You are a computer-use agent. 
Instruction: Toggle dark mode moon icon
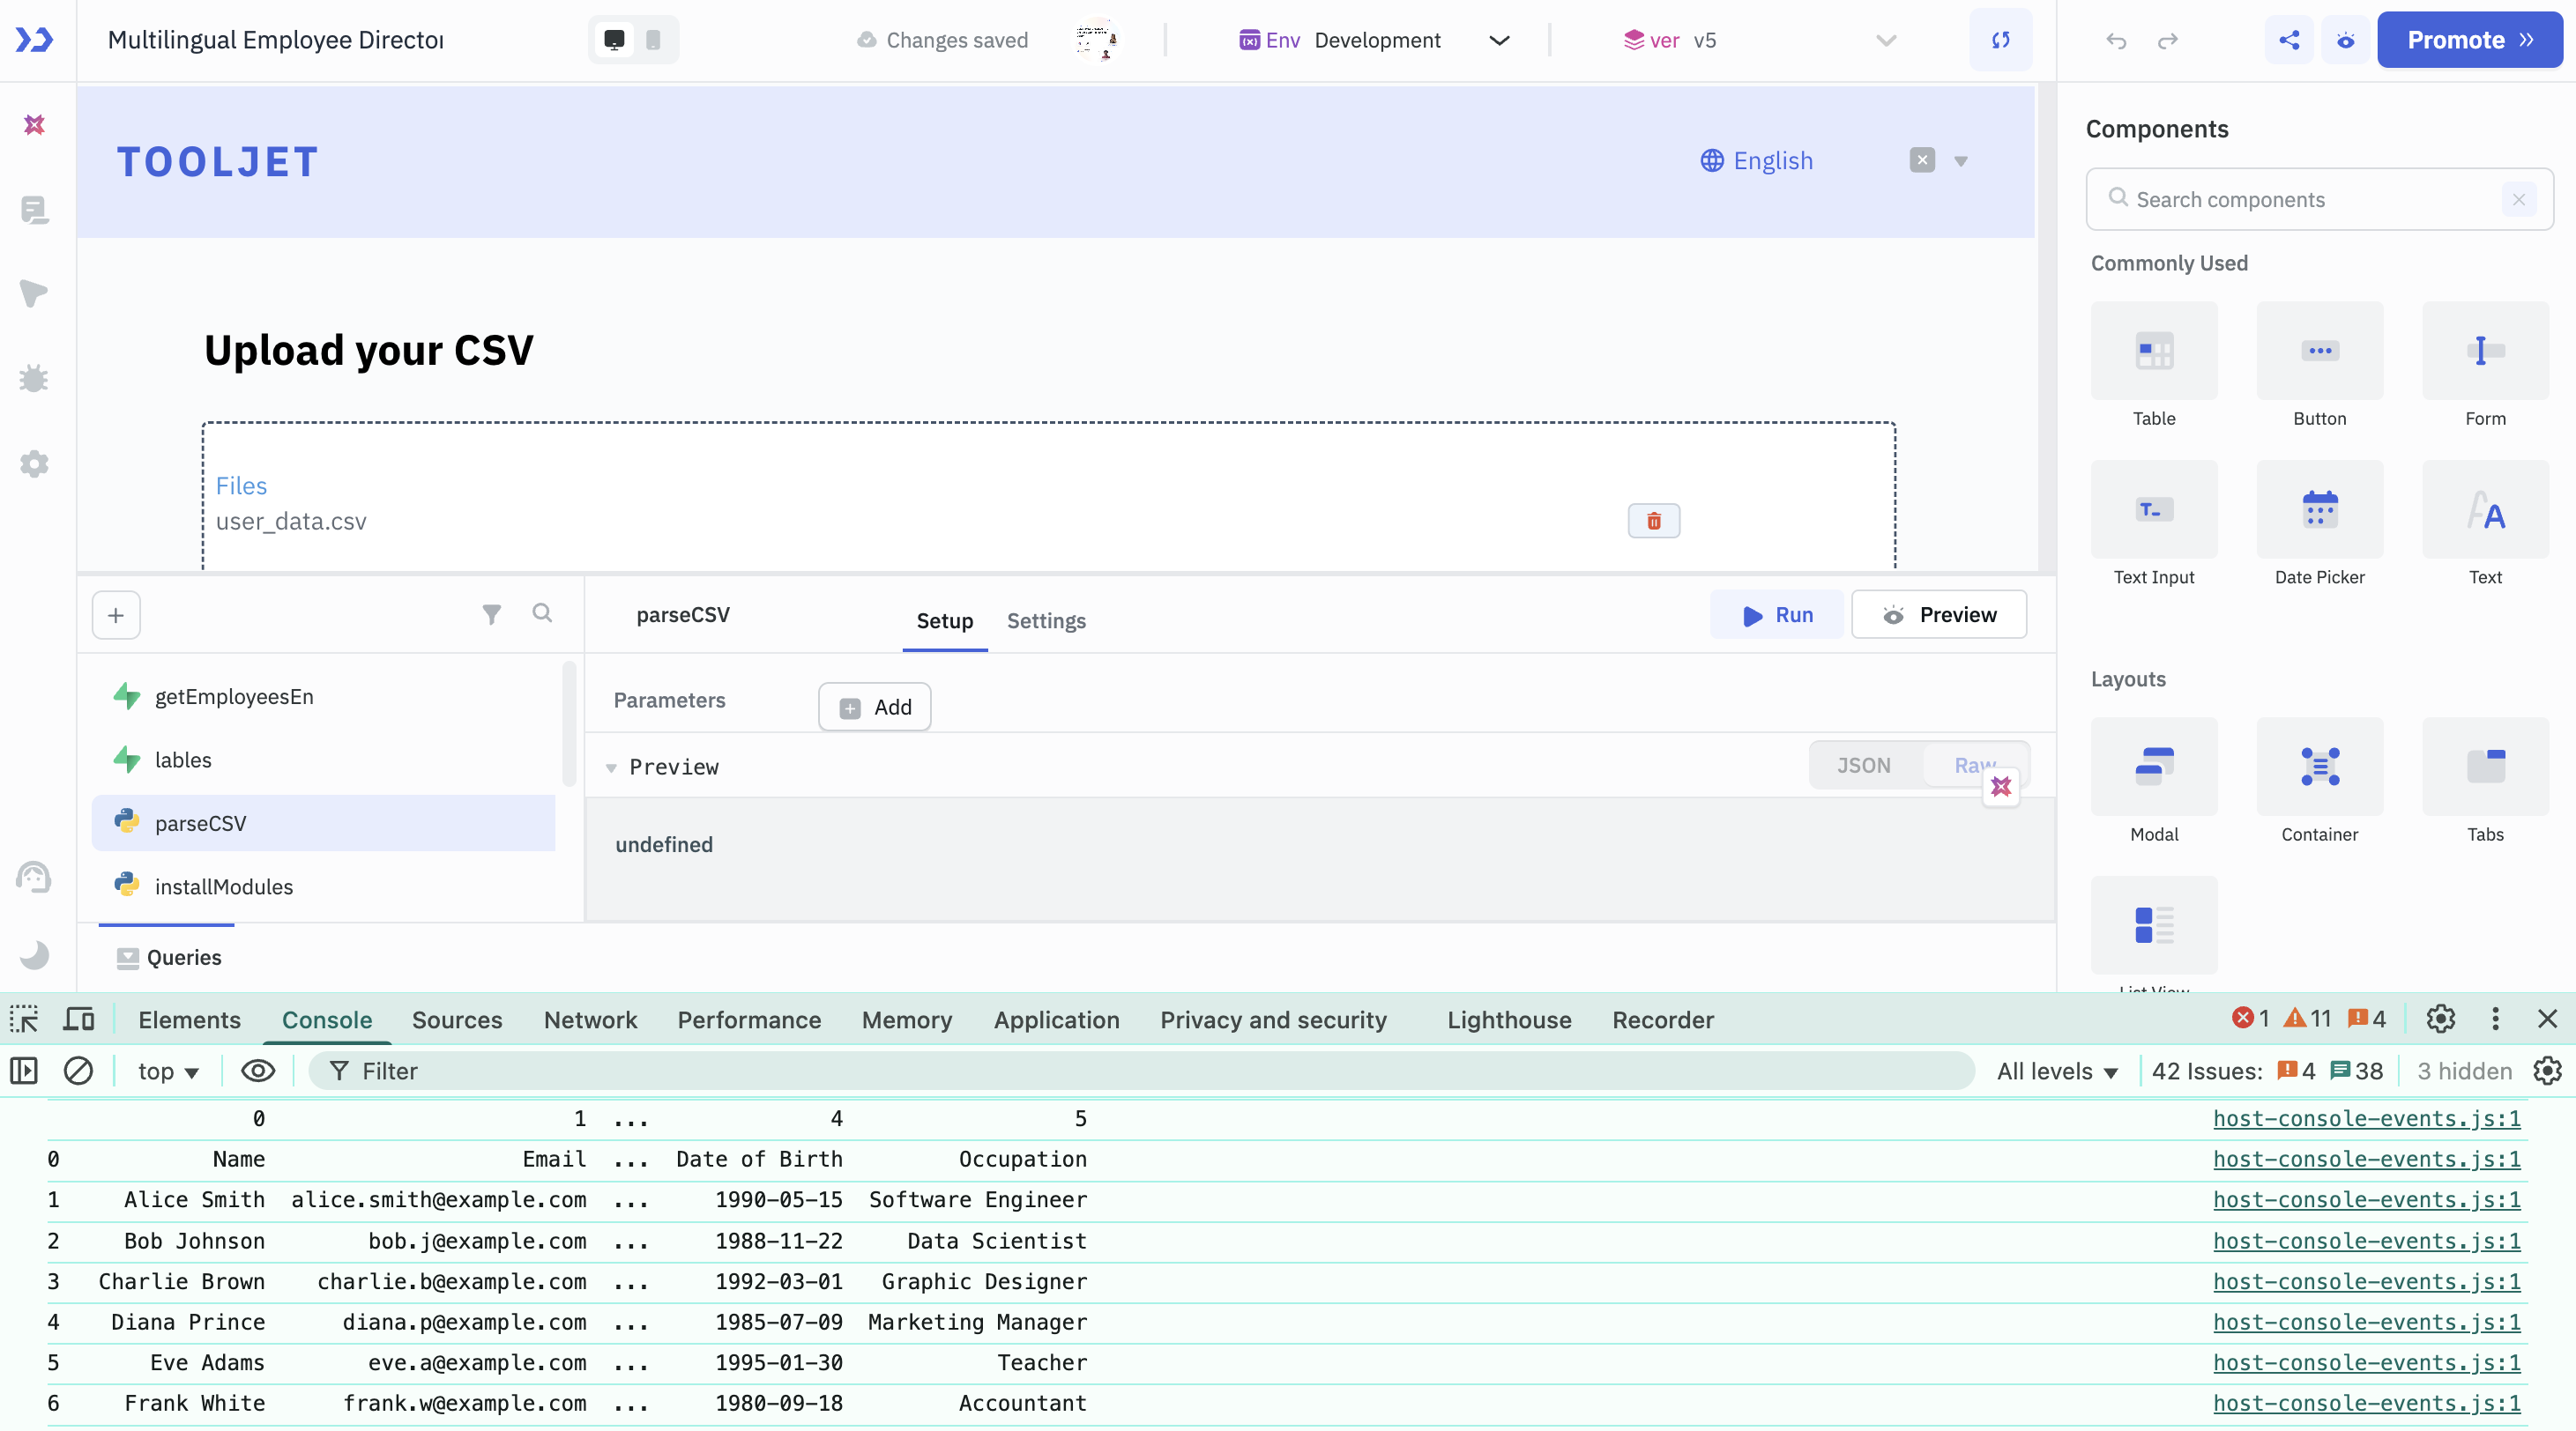34,955
